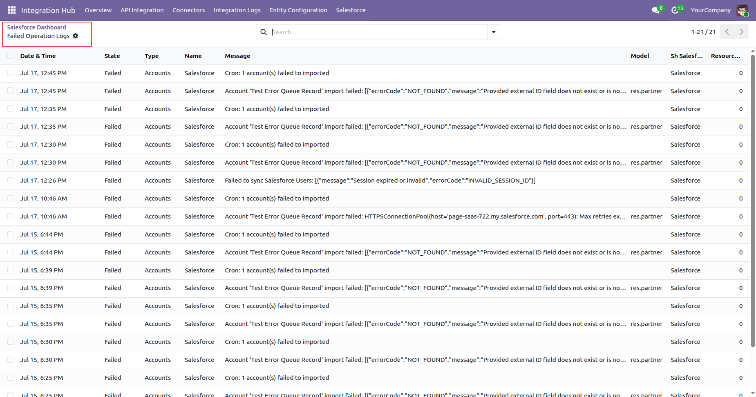Open the Overview menu

98,10
